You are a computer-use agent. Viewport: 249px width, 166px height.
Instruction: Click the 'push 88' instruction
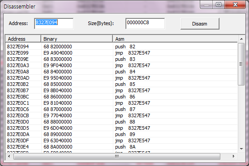point(125,122)
